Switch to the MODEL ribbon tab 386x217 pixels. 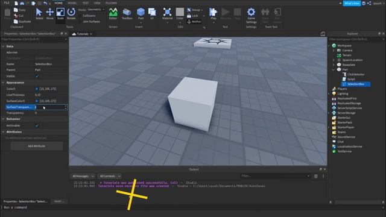(72, 3)
